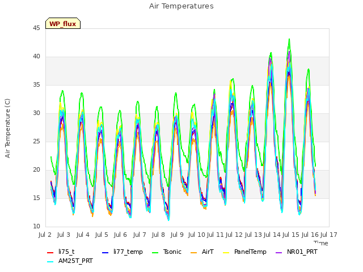Click the Jul 5 x-axis tick label
Viewport: 363px width, 272px height.
pyautogui.click(x=102, y=235)
